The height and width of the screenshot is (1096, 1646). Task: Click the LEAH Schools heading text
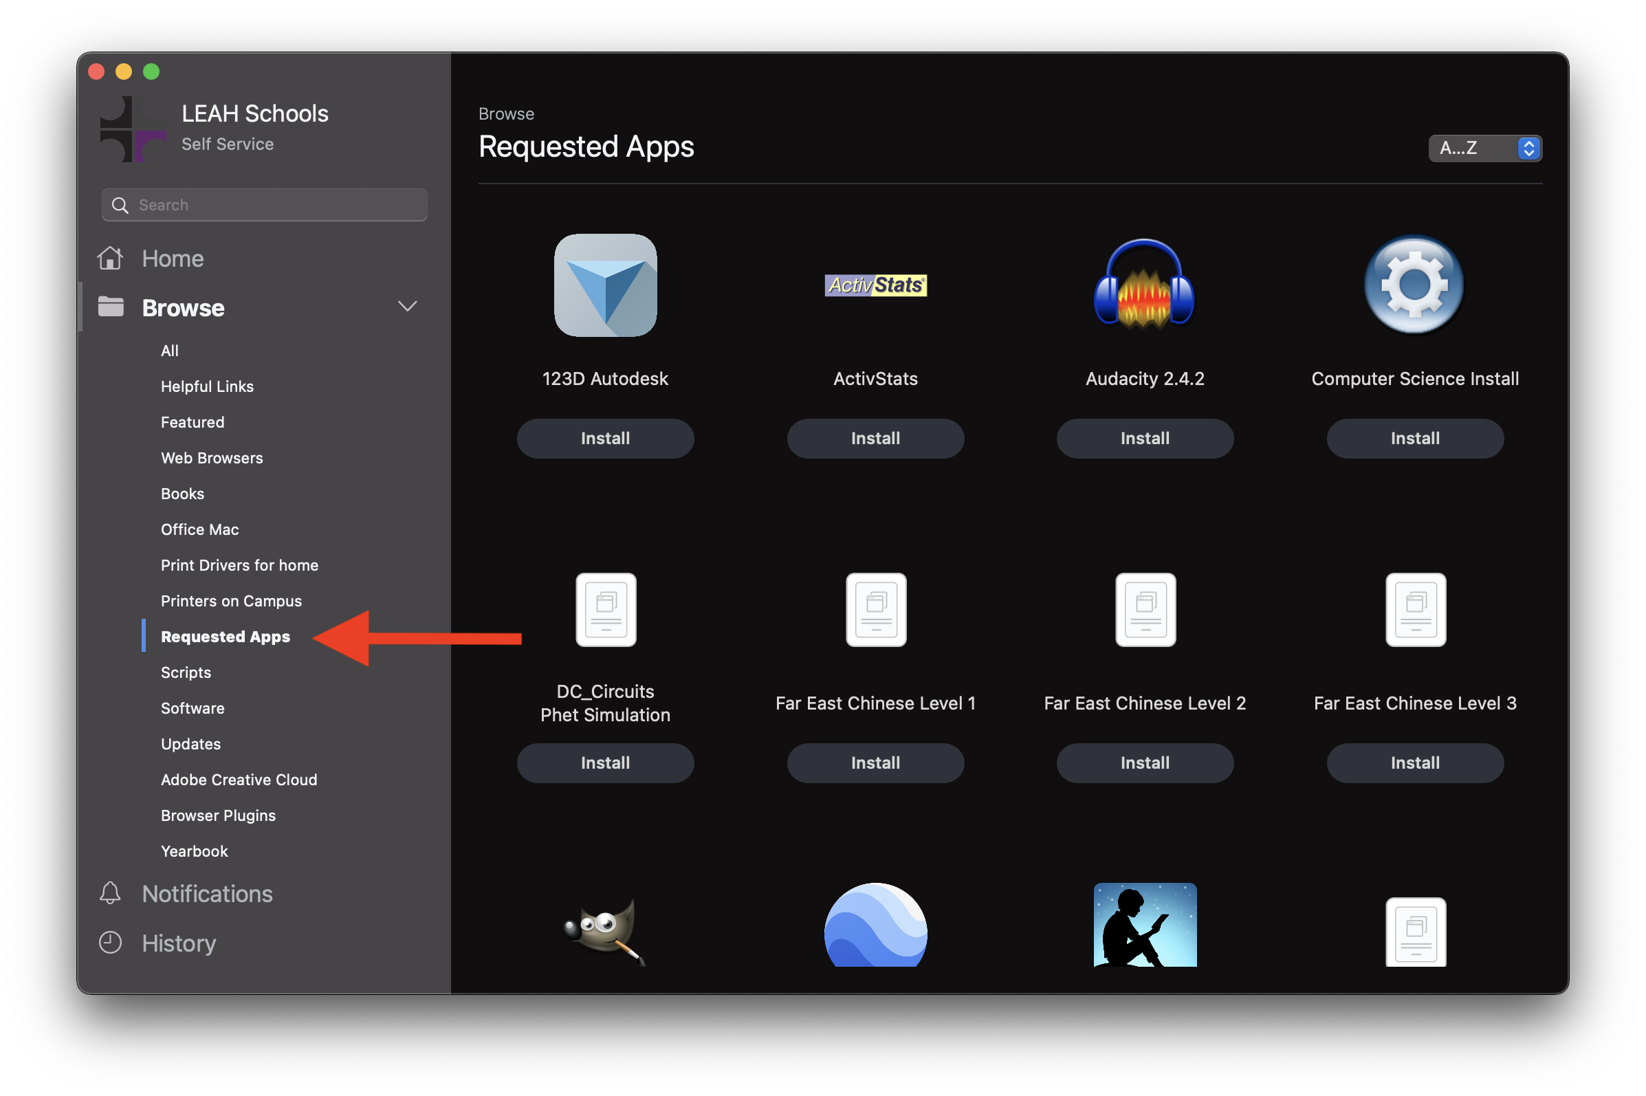pyautogui.click(x=254, y=113)
